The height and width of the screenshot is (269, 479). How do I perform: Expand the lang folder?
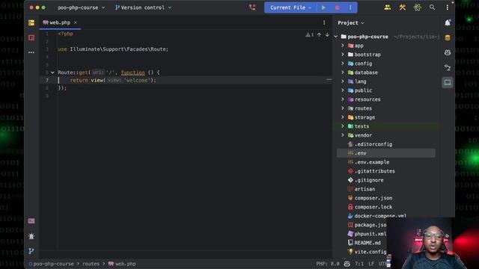click(x=343, y=81)
